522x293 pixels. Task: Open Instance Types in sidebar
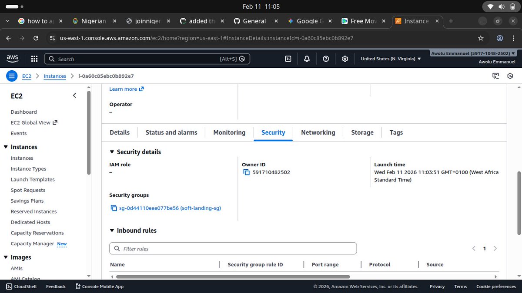[x=28, y=169]
